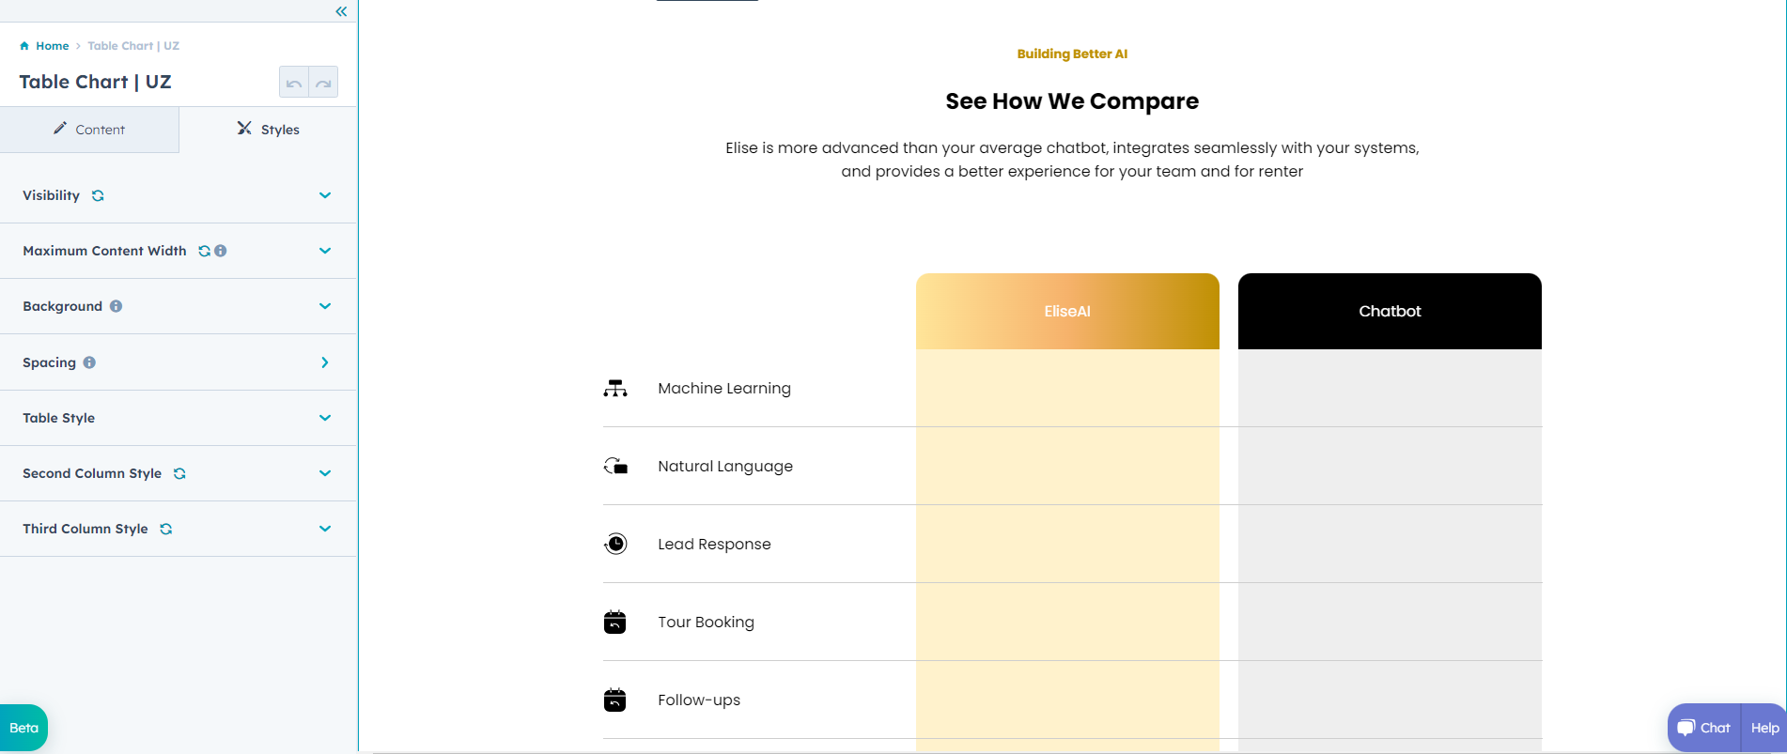Switch to the Styles tab

268,130
